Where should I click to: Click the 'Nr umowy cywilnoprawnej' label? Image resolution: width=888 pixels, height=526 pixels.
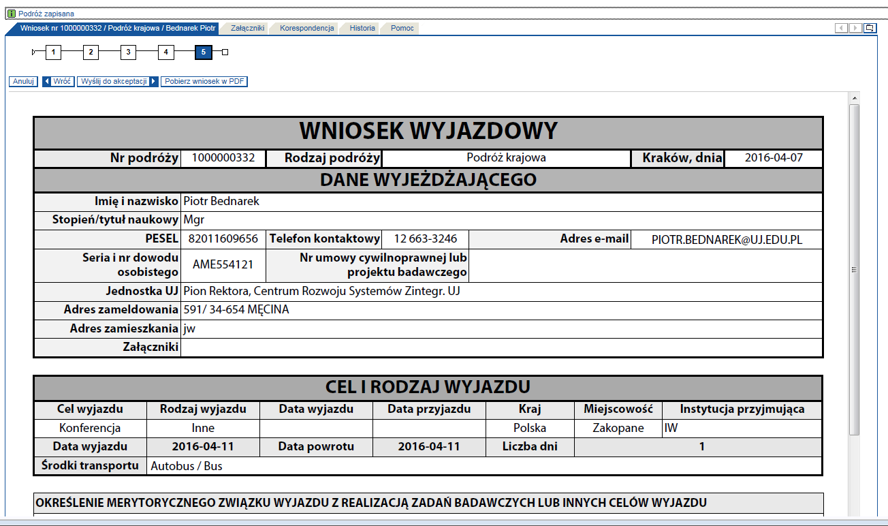coord(383,265)
